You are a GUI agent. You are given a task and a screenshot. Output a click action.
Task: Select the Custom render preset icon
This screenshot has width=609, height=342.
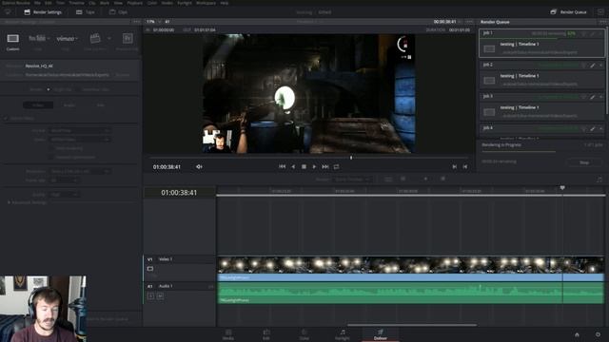click(x=12, y=38)
